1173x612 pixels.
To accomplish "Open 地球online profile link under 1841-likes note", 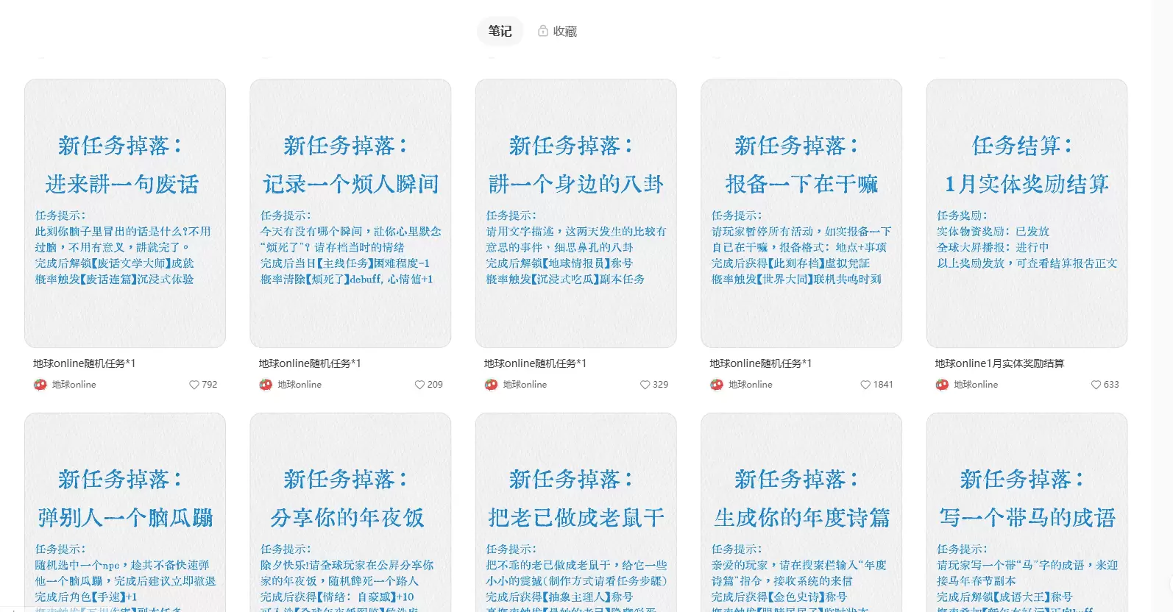I will tap(751, 385).
